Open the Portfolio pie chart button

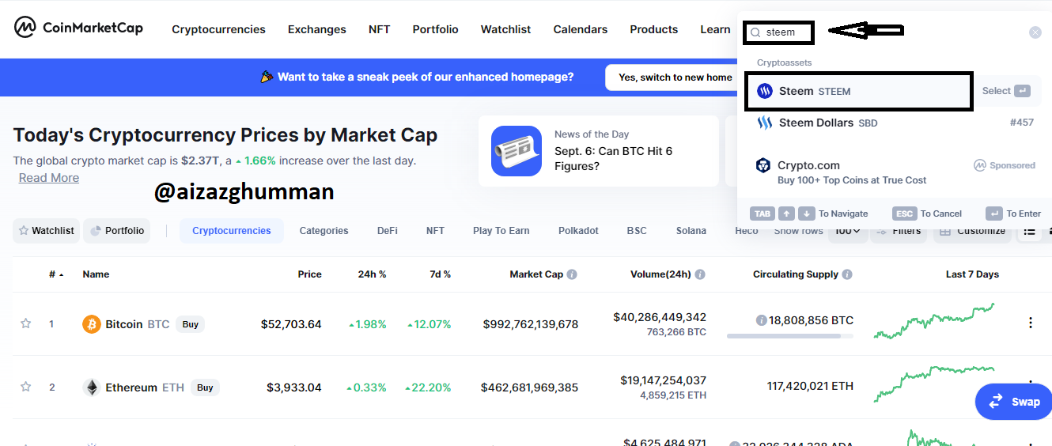click(117, 231)
